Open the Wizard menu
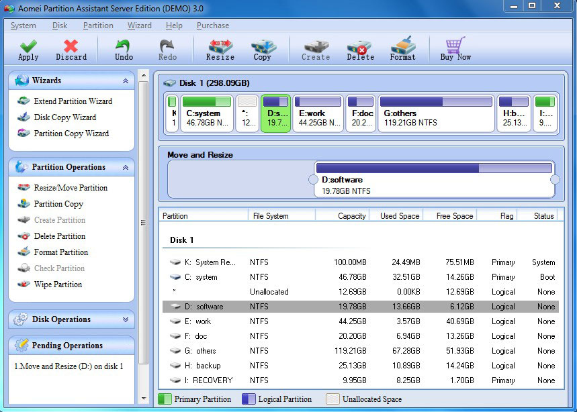The image size is (577, 412). tap(139, 25)
